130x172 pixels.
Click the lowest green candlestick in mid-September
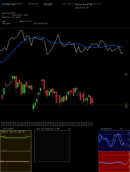point(33,107)
